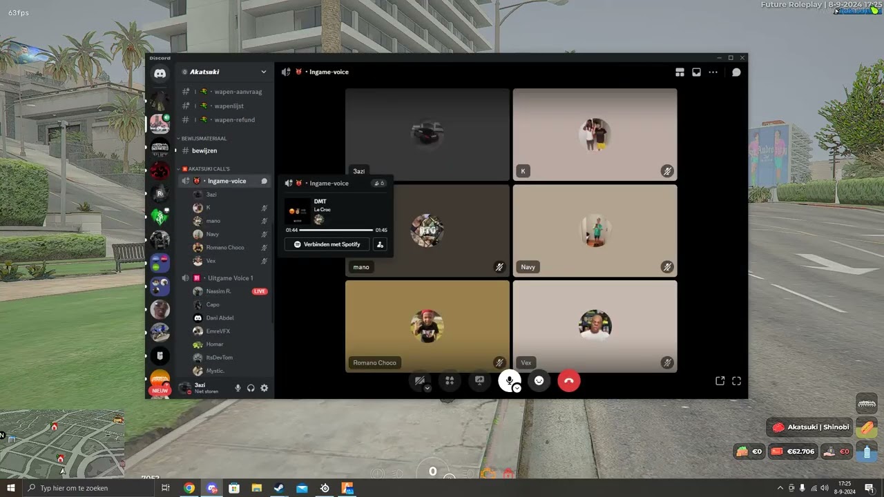Expand the Akatsuki server menu
Screen dimensions: 884x497
point(224,72)
